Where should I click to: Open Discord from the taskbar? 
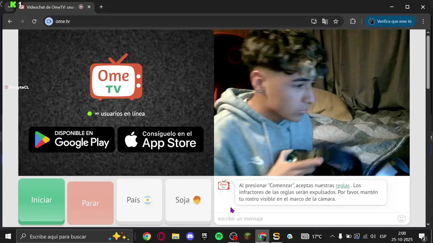pos(190,237)
